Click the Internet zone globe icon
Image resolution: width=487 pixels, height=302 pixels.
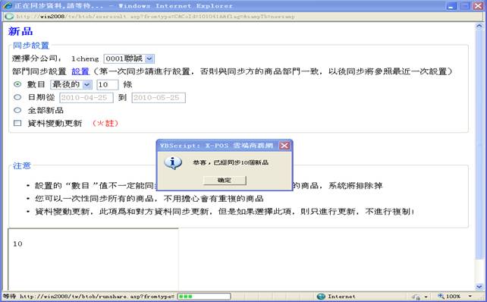(321, 297)
